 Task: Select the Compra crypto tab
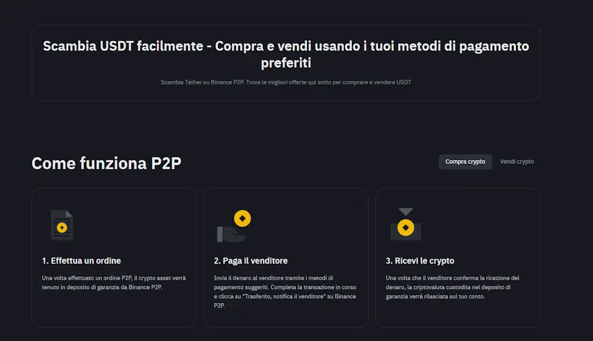coord(465,162)
